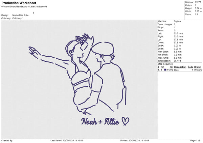Click the Color changes value 0
The width and height of the screenshot is (203, 143).
[x=175, y=24]
